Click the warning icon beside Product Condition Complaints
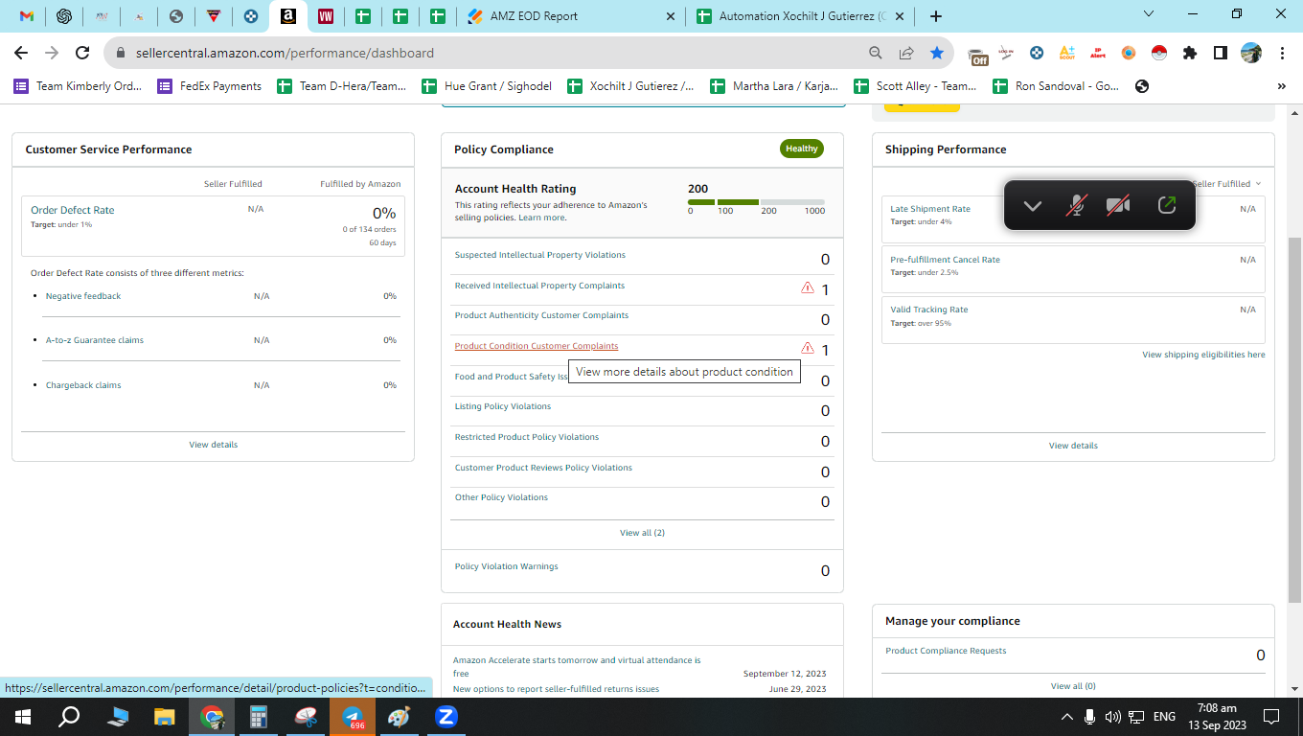1303x736 pixels. click(808, 348)
